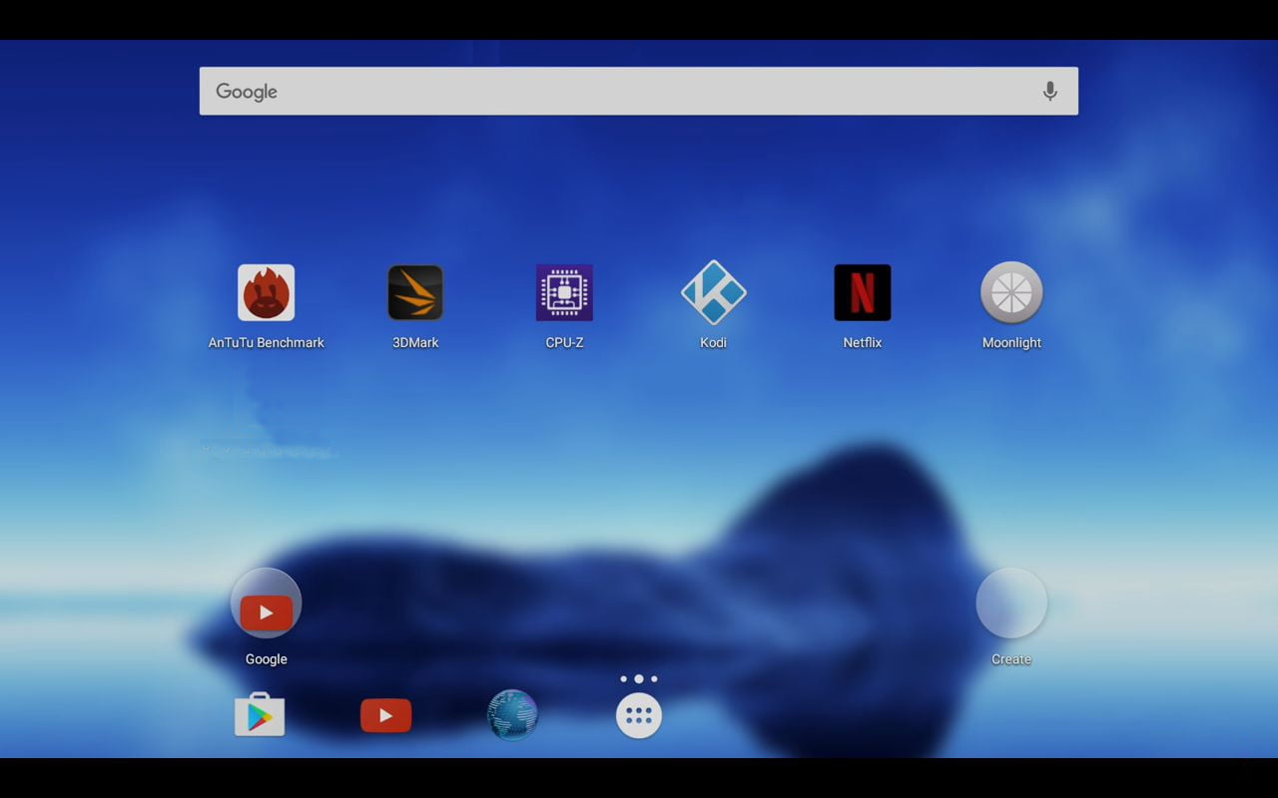This screenshot has width=1278, height=798.
Task: Click the AnTuTu Benchmark label
Action: tap(266, 342)
